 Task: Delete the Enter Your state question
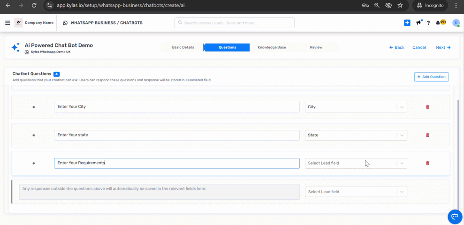pyautogui.click(x=427, y=135)
